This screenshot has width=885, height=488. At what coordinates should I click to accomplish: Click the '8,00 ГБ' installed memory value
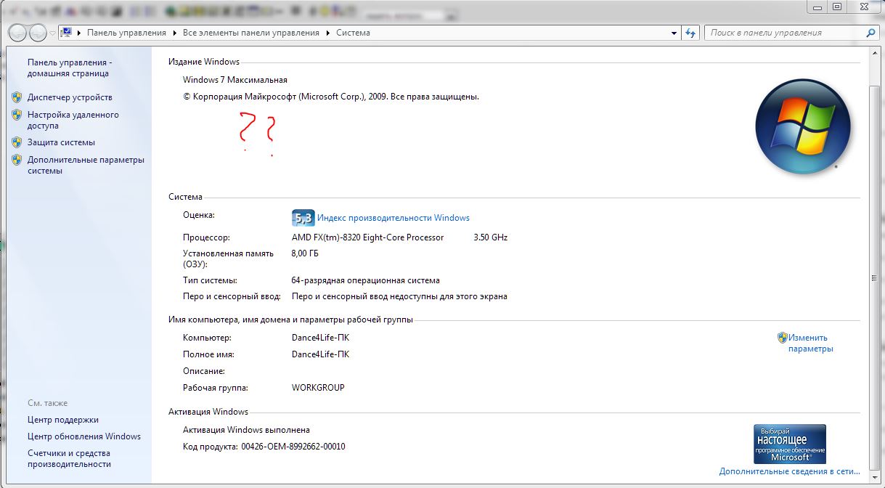(305, 253)
